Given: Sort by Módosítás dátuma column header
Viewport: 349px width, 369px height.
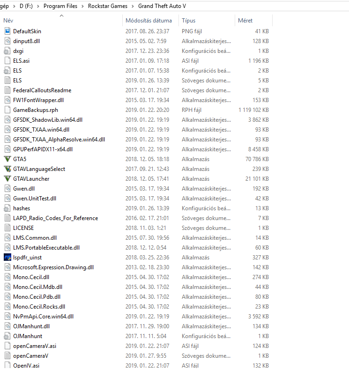Looking at the screenshot, I should [149, 21].
